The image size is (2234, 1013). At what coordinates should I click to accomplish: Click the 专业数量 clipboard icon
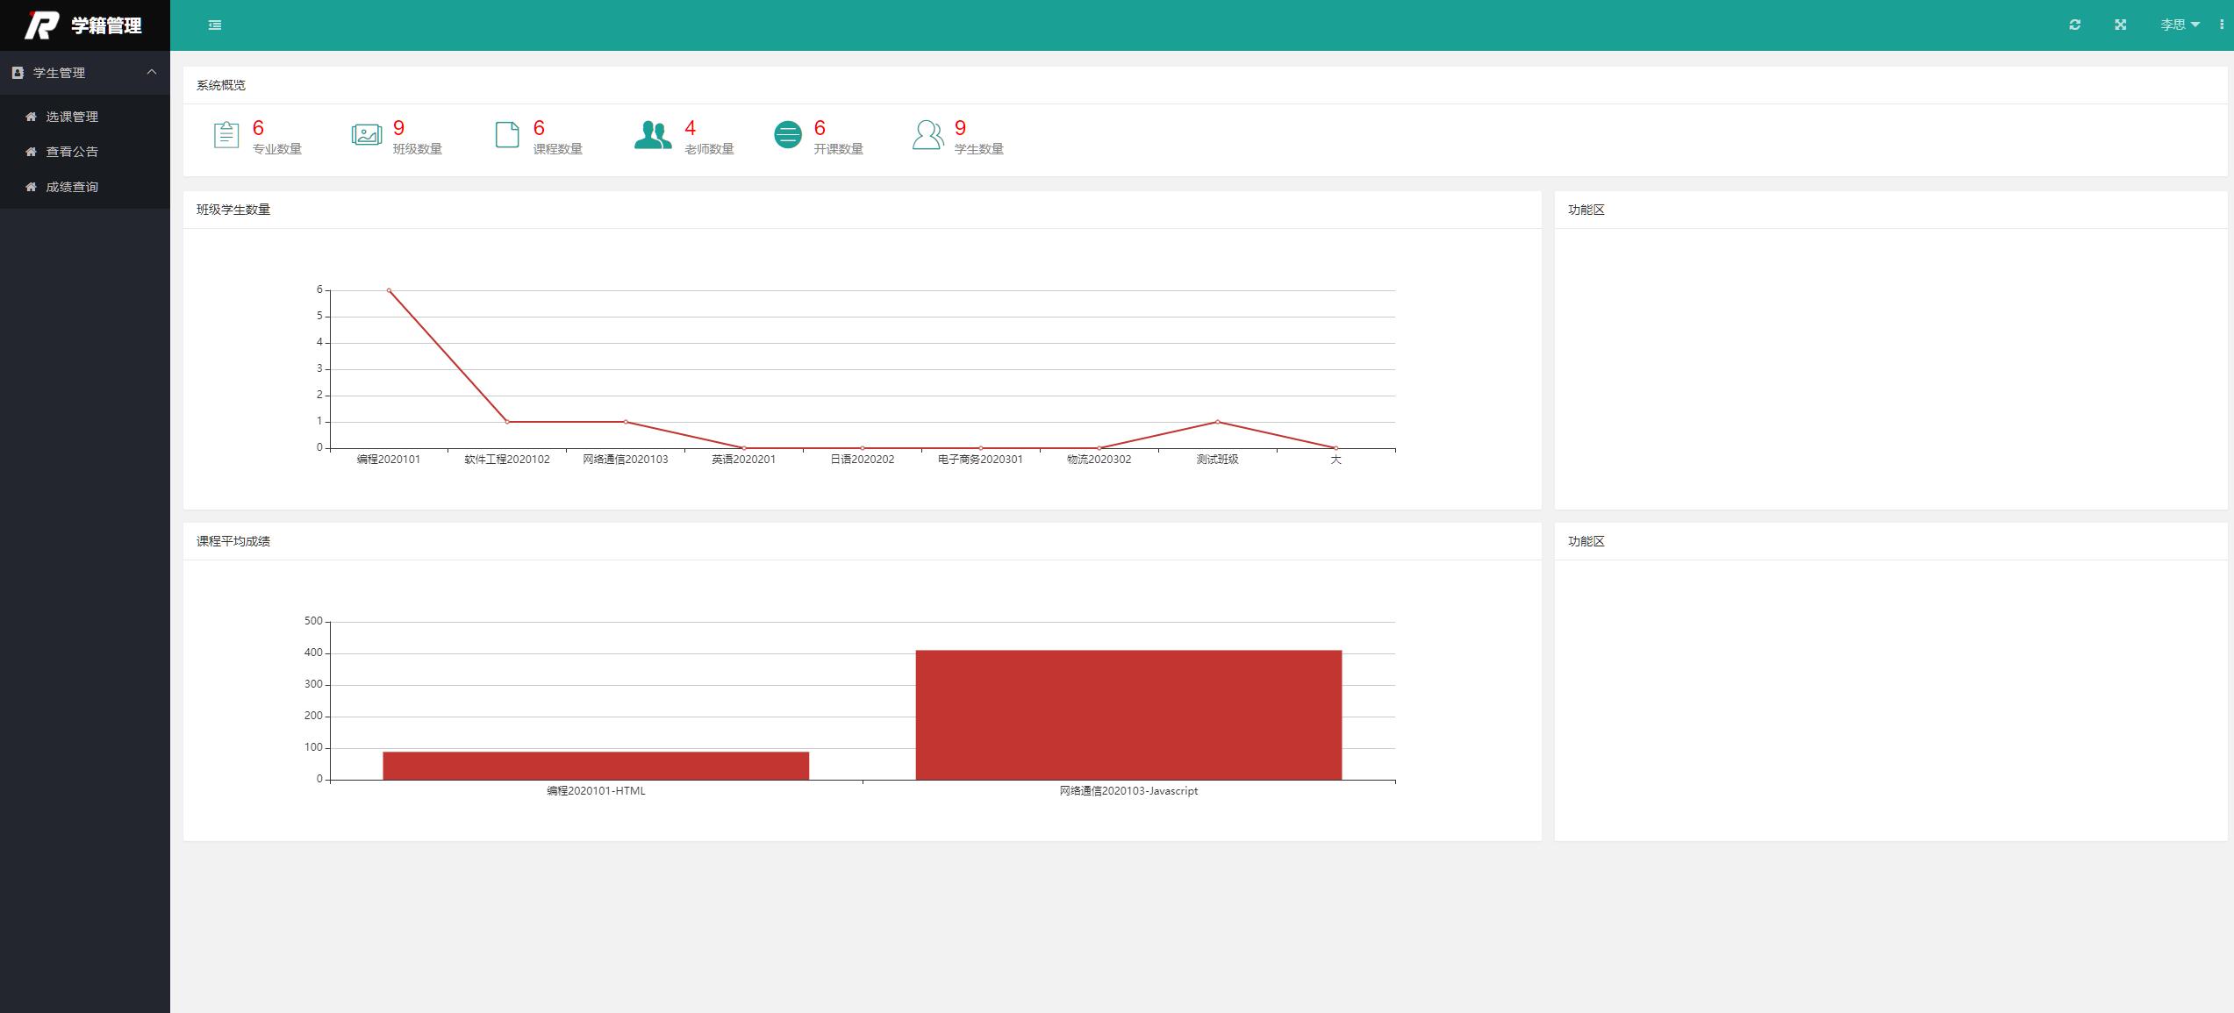[x=226, y=135]
